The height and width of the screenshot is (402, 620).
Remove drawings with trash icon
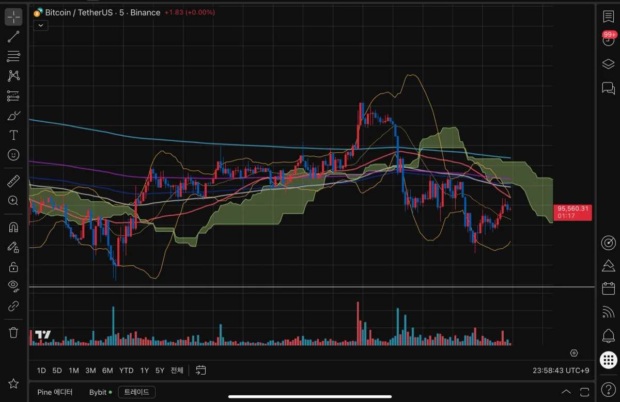13,332
